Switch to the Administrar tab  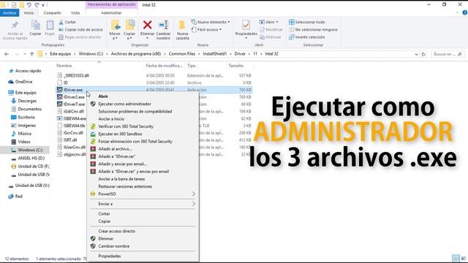coord(111,13)
